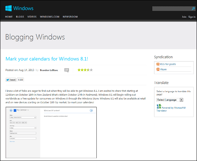This screenshot has width=197, height=161.
Task: Go to HOME in navigation bar
Action: pos(9,17)
